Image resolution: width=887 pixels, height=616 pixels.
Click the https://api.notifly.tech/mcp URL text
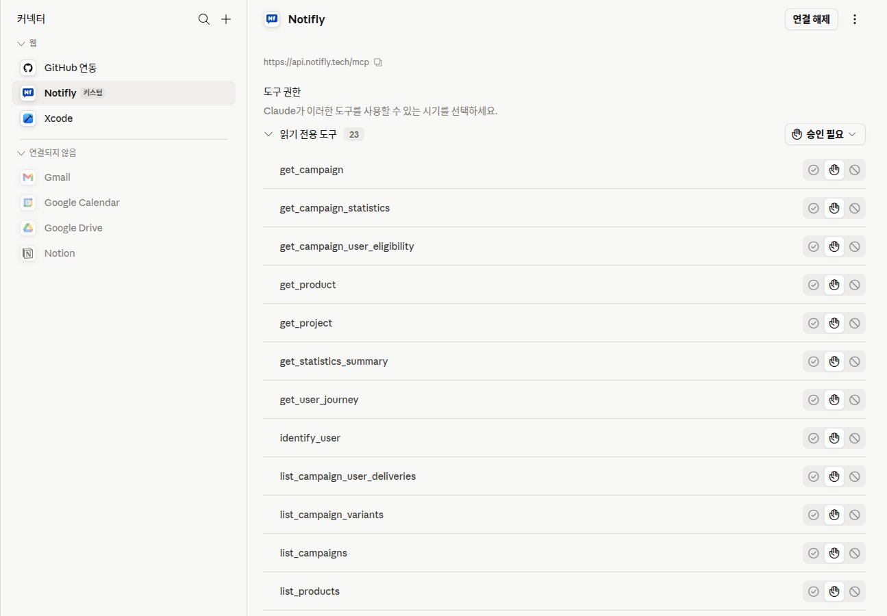tap(316, 62)
